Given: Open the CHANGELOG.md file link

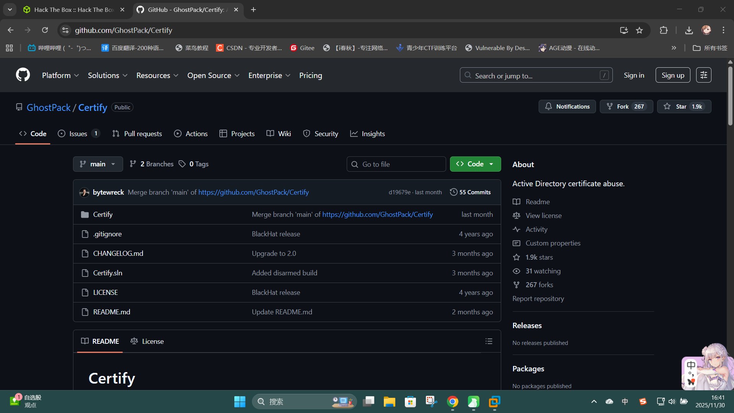Looking at the screenshot, I should [118, 254].
